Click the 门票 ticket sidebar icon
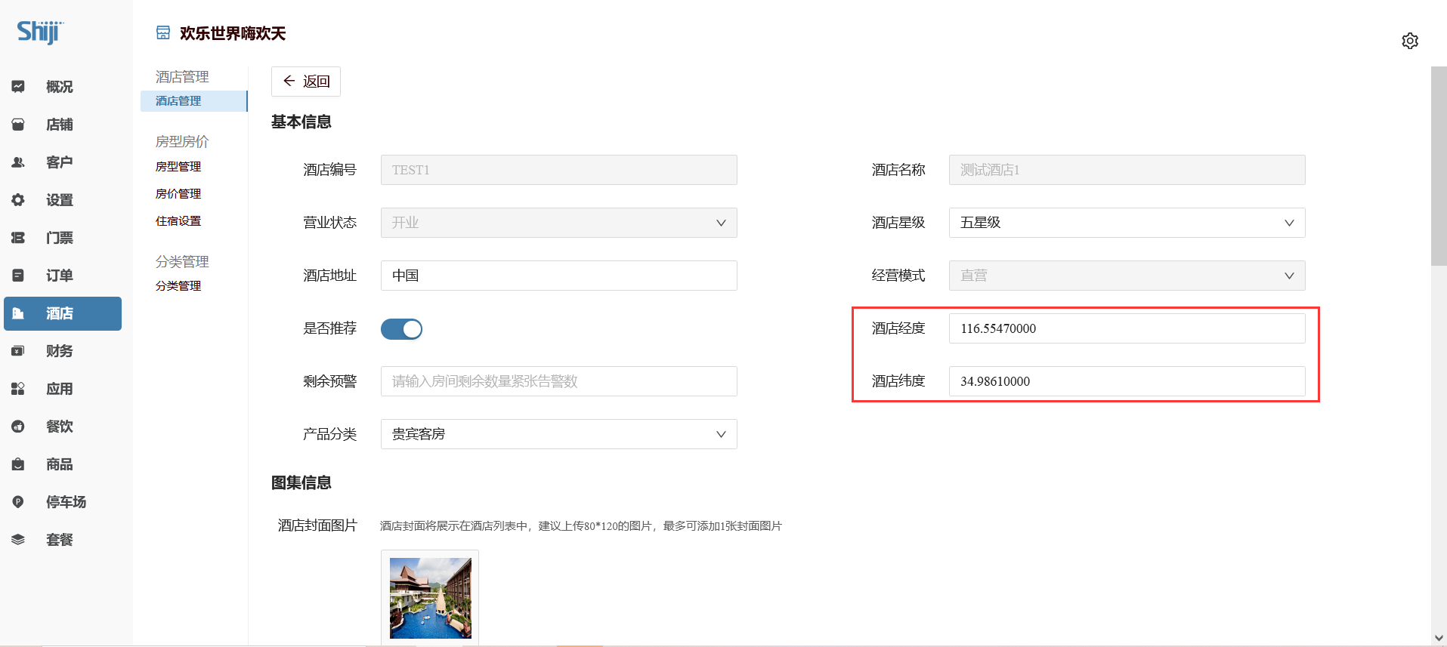This screenshot has height=647, width=1447. click(18, 238)
